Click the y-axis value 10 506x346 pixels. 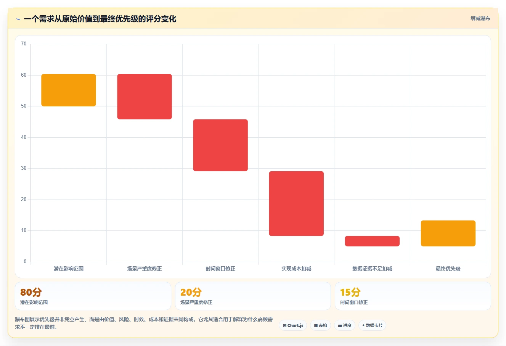point(24,230)
